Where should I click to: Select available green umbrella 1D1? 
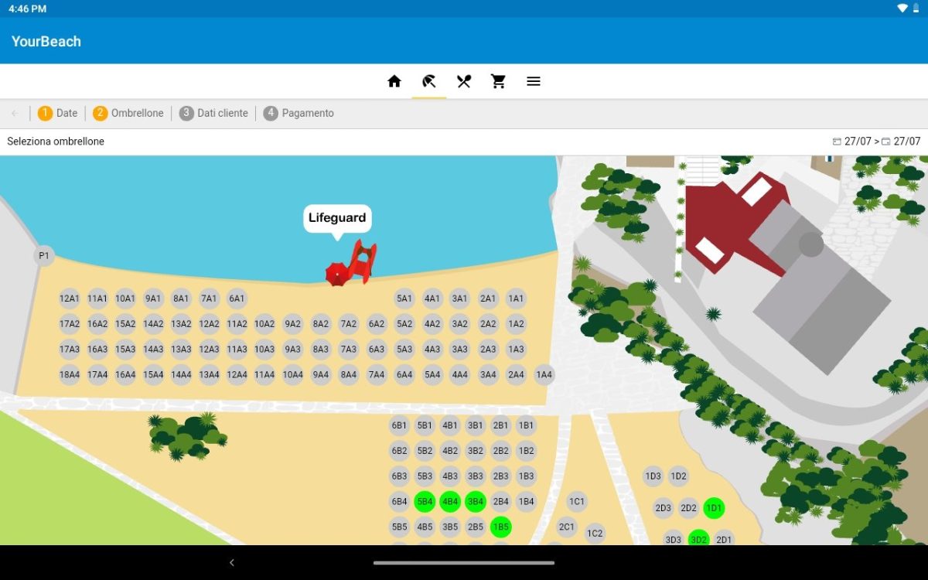pos(714,508)
